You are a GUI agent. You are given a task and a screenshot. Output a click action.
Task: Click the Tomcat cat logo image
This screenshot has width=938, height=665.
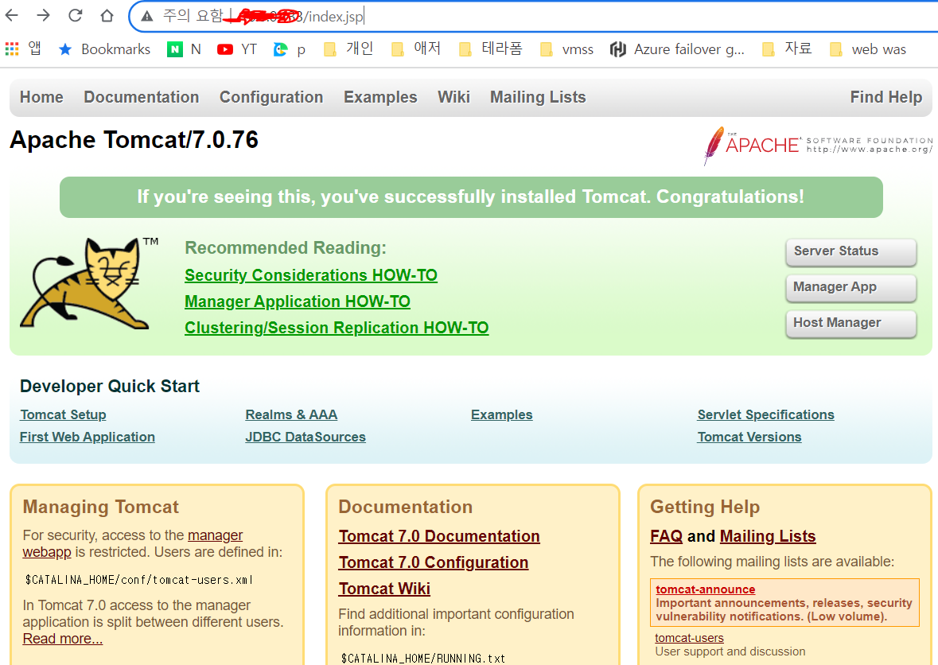[x=90, y=283]
